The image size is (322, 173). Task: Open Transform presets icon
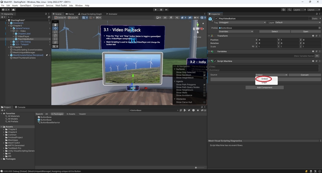pos(316,36)
